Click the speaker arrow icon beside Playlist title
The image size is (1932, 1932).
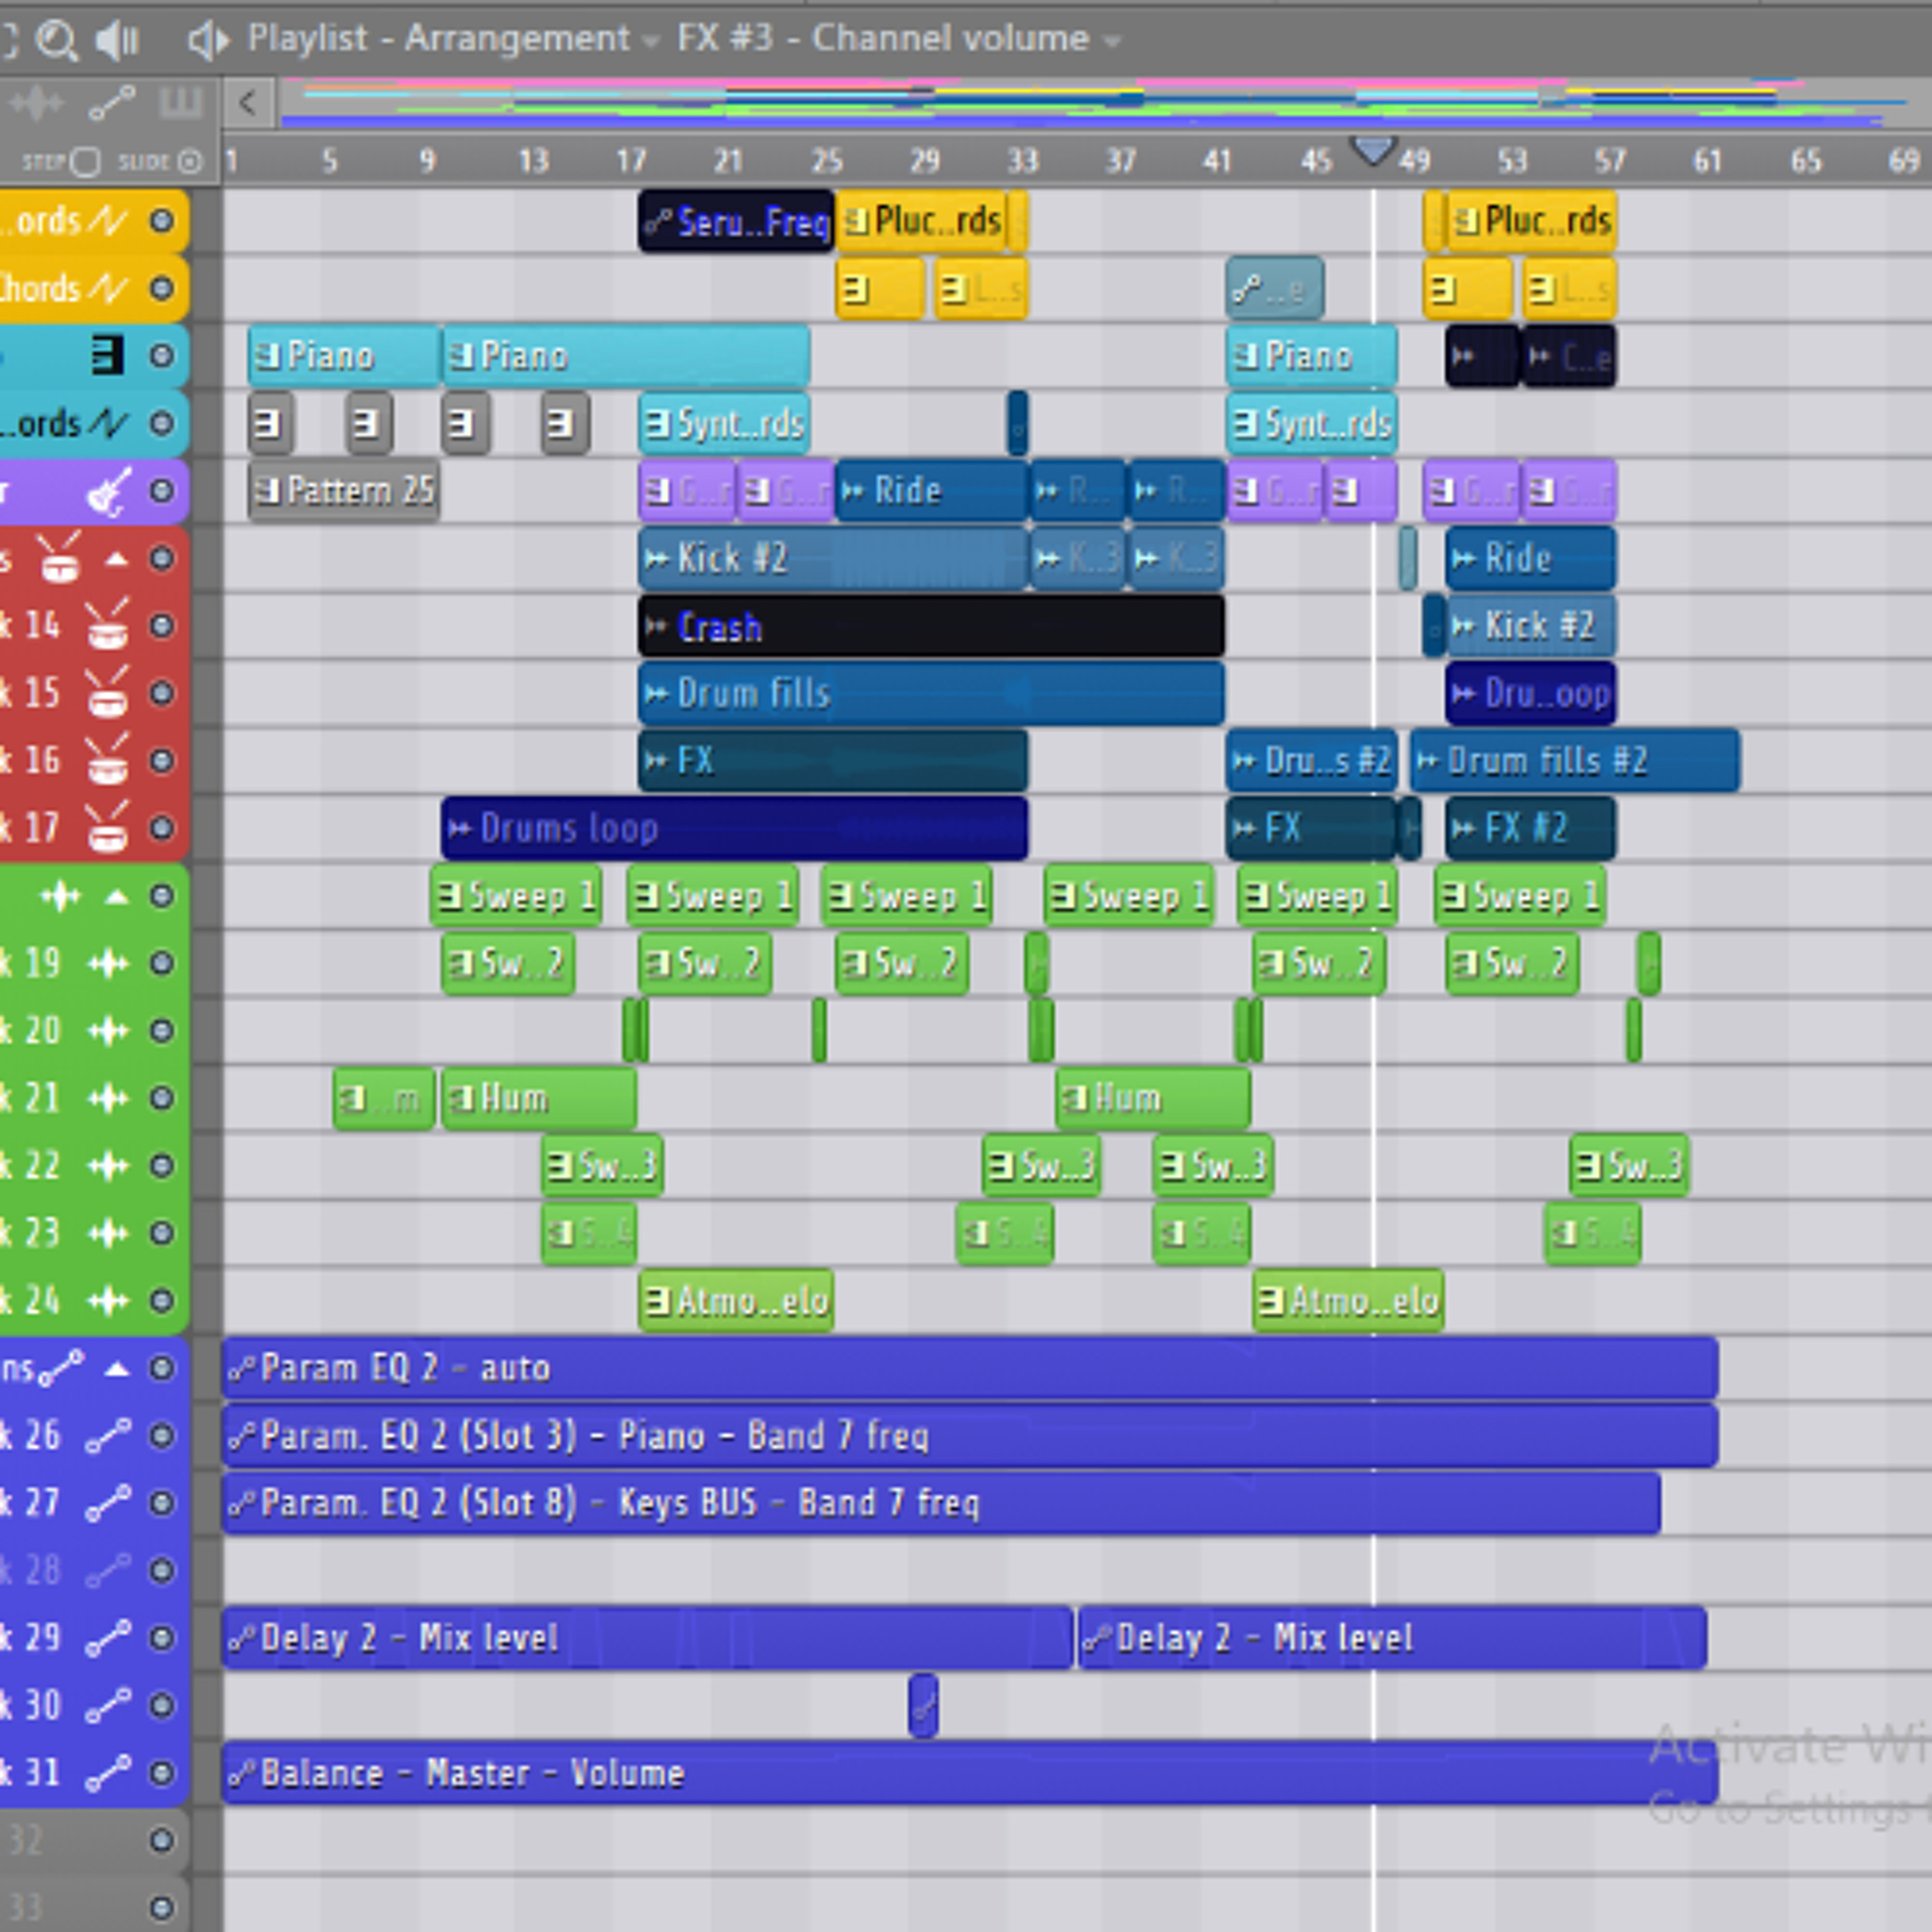coord(208,40)
